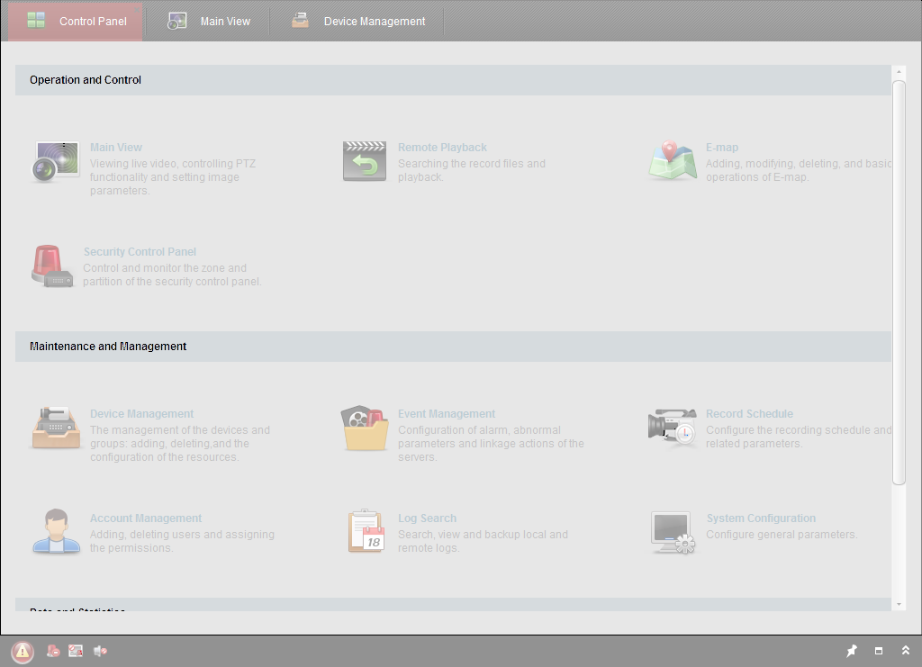Click the scrollbar down arrow
The height and width of the screenshot is (667, 922).
tap(899, 604)
